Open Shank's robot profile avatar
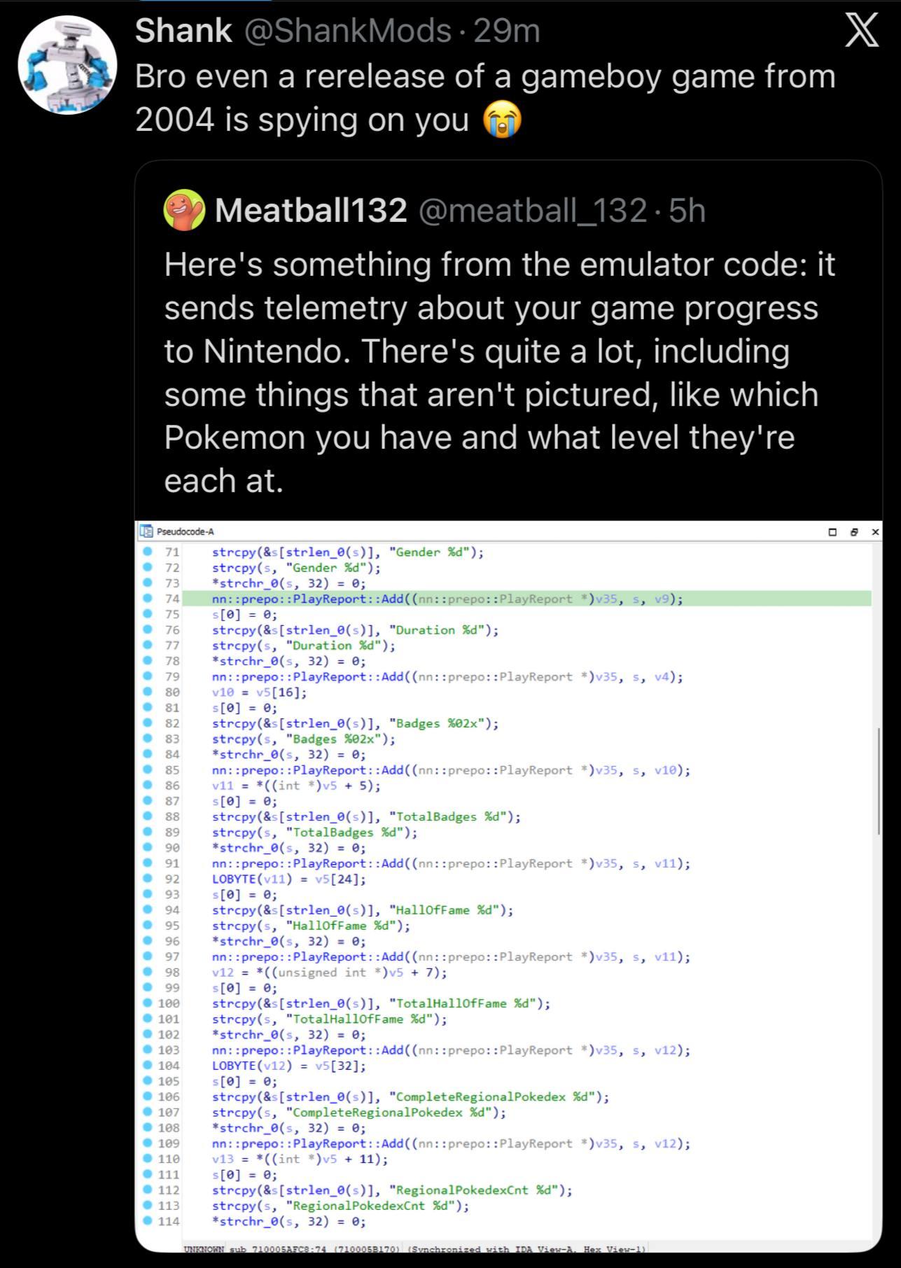The image size is (901, 1268). (x=67, y=64)
